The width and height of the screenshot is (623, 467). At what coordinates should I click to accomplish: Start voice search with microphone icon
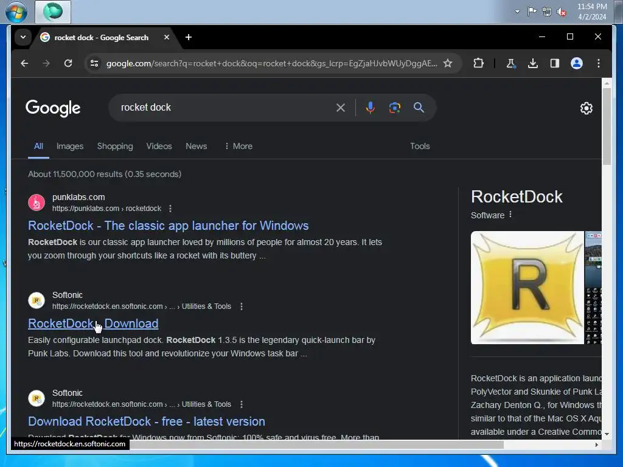click(371, 108)
